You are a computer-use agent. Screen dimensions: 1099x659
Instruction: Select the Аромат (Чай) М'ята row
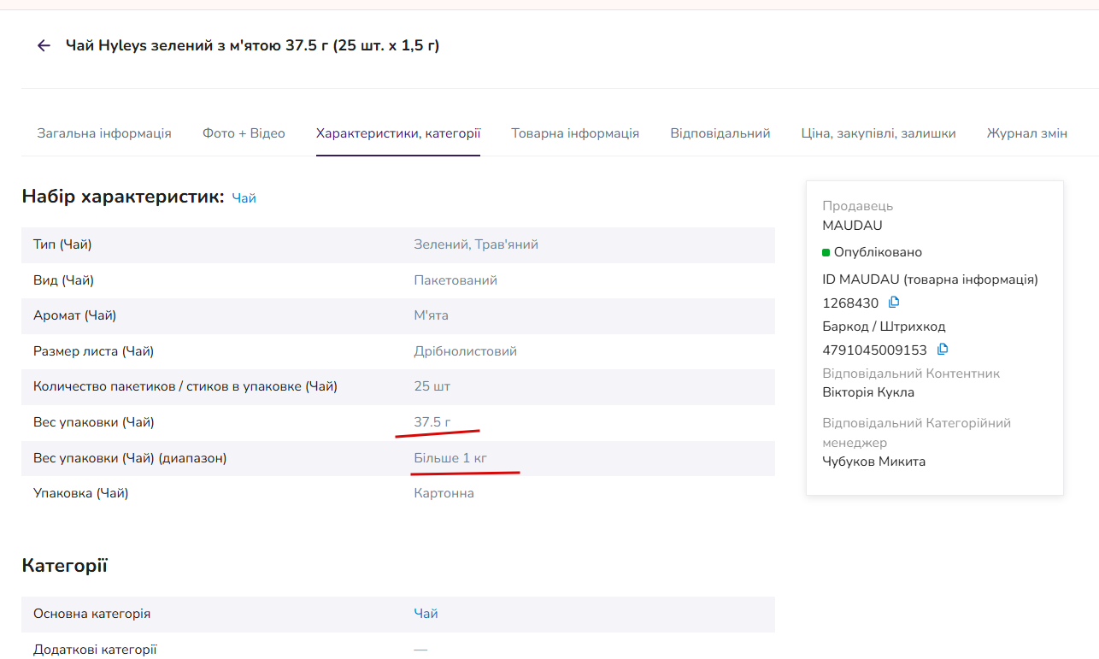coord(398,315)
